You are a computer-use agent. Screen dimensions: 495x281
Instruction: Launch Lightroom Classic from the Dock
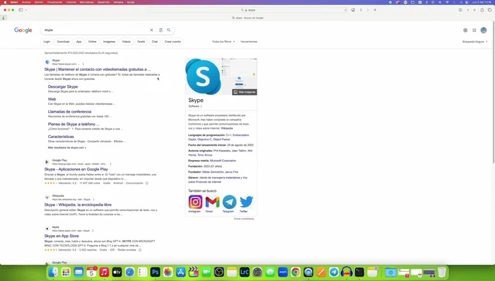click(245, 272)
